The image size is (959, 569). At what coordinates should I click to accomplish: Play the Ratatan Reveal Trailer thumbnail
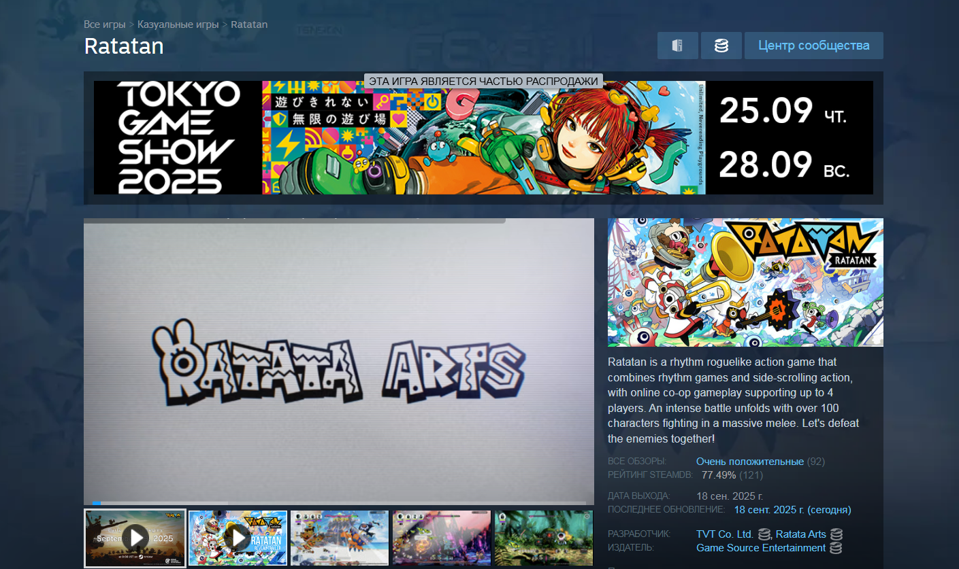[238, 538]
